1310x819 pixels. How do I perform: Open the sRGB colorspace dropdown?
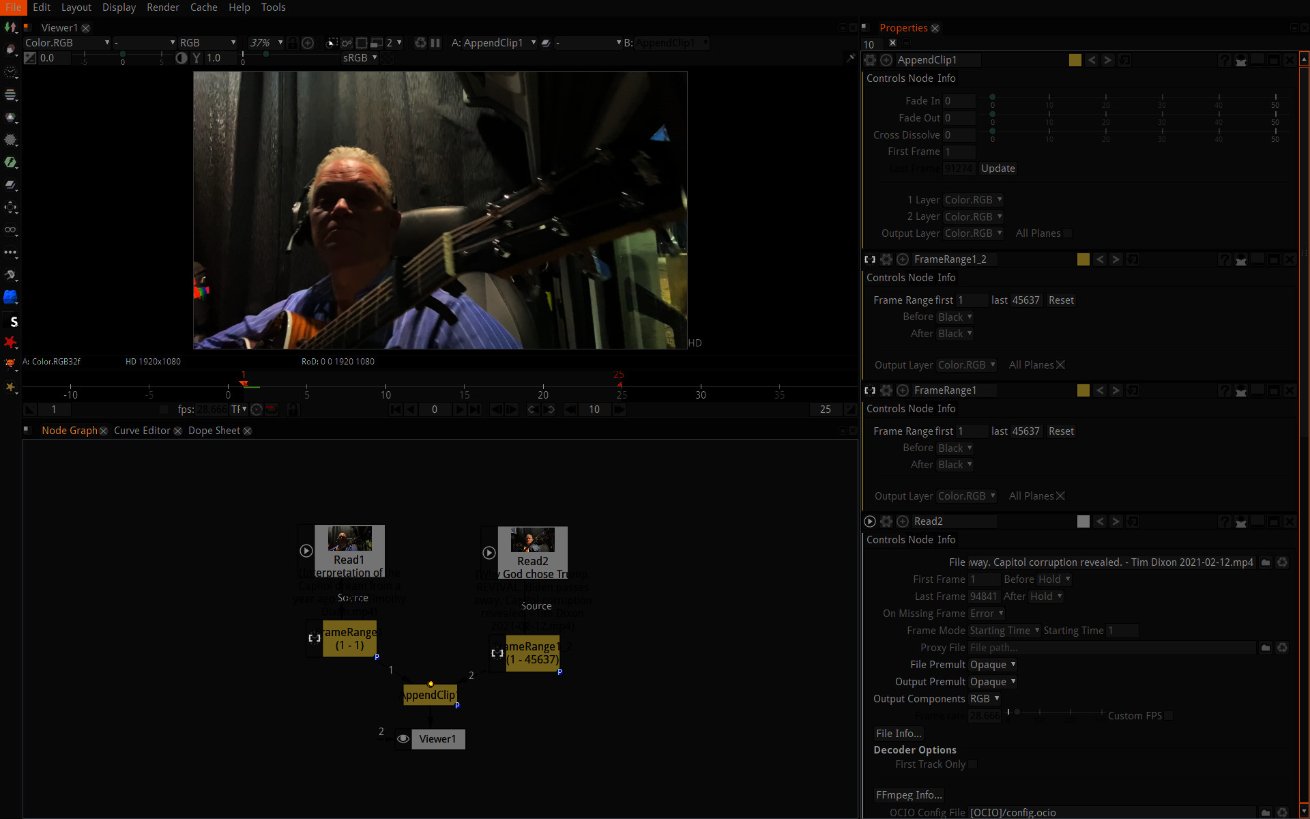(360, 58)
